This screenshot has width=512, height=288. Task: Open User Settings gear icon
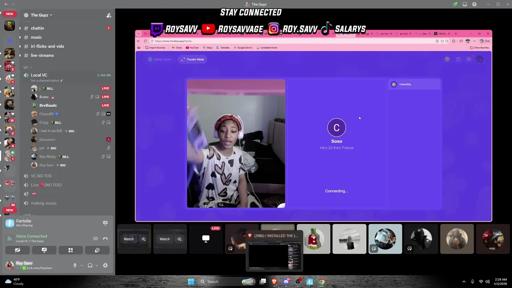[x=105, y=266]
